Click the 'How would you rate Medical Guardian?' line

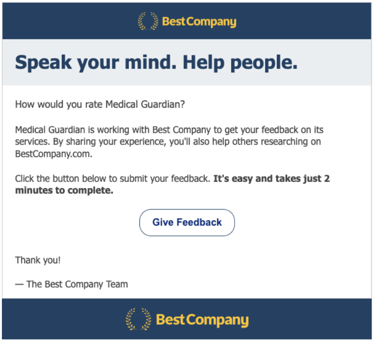[x=100, y=104]
